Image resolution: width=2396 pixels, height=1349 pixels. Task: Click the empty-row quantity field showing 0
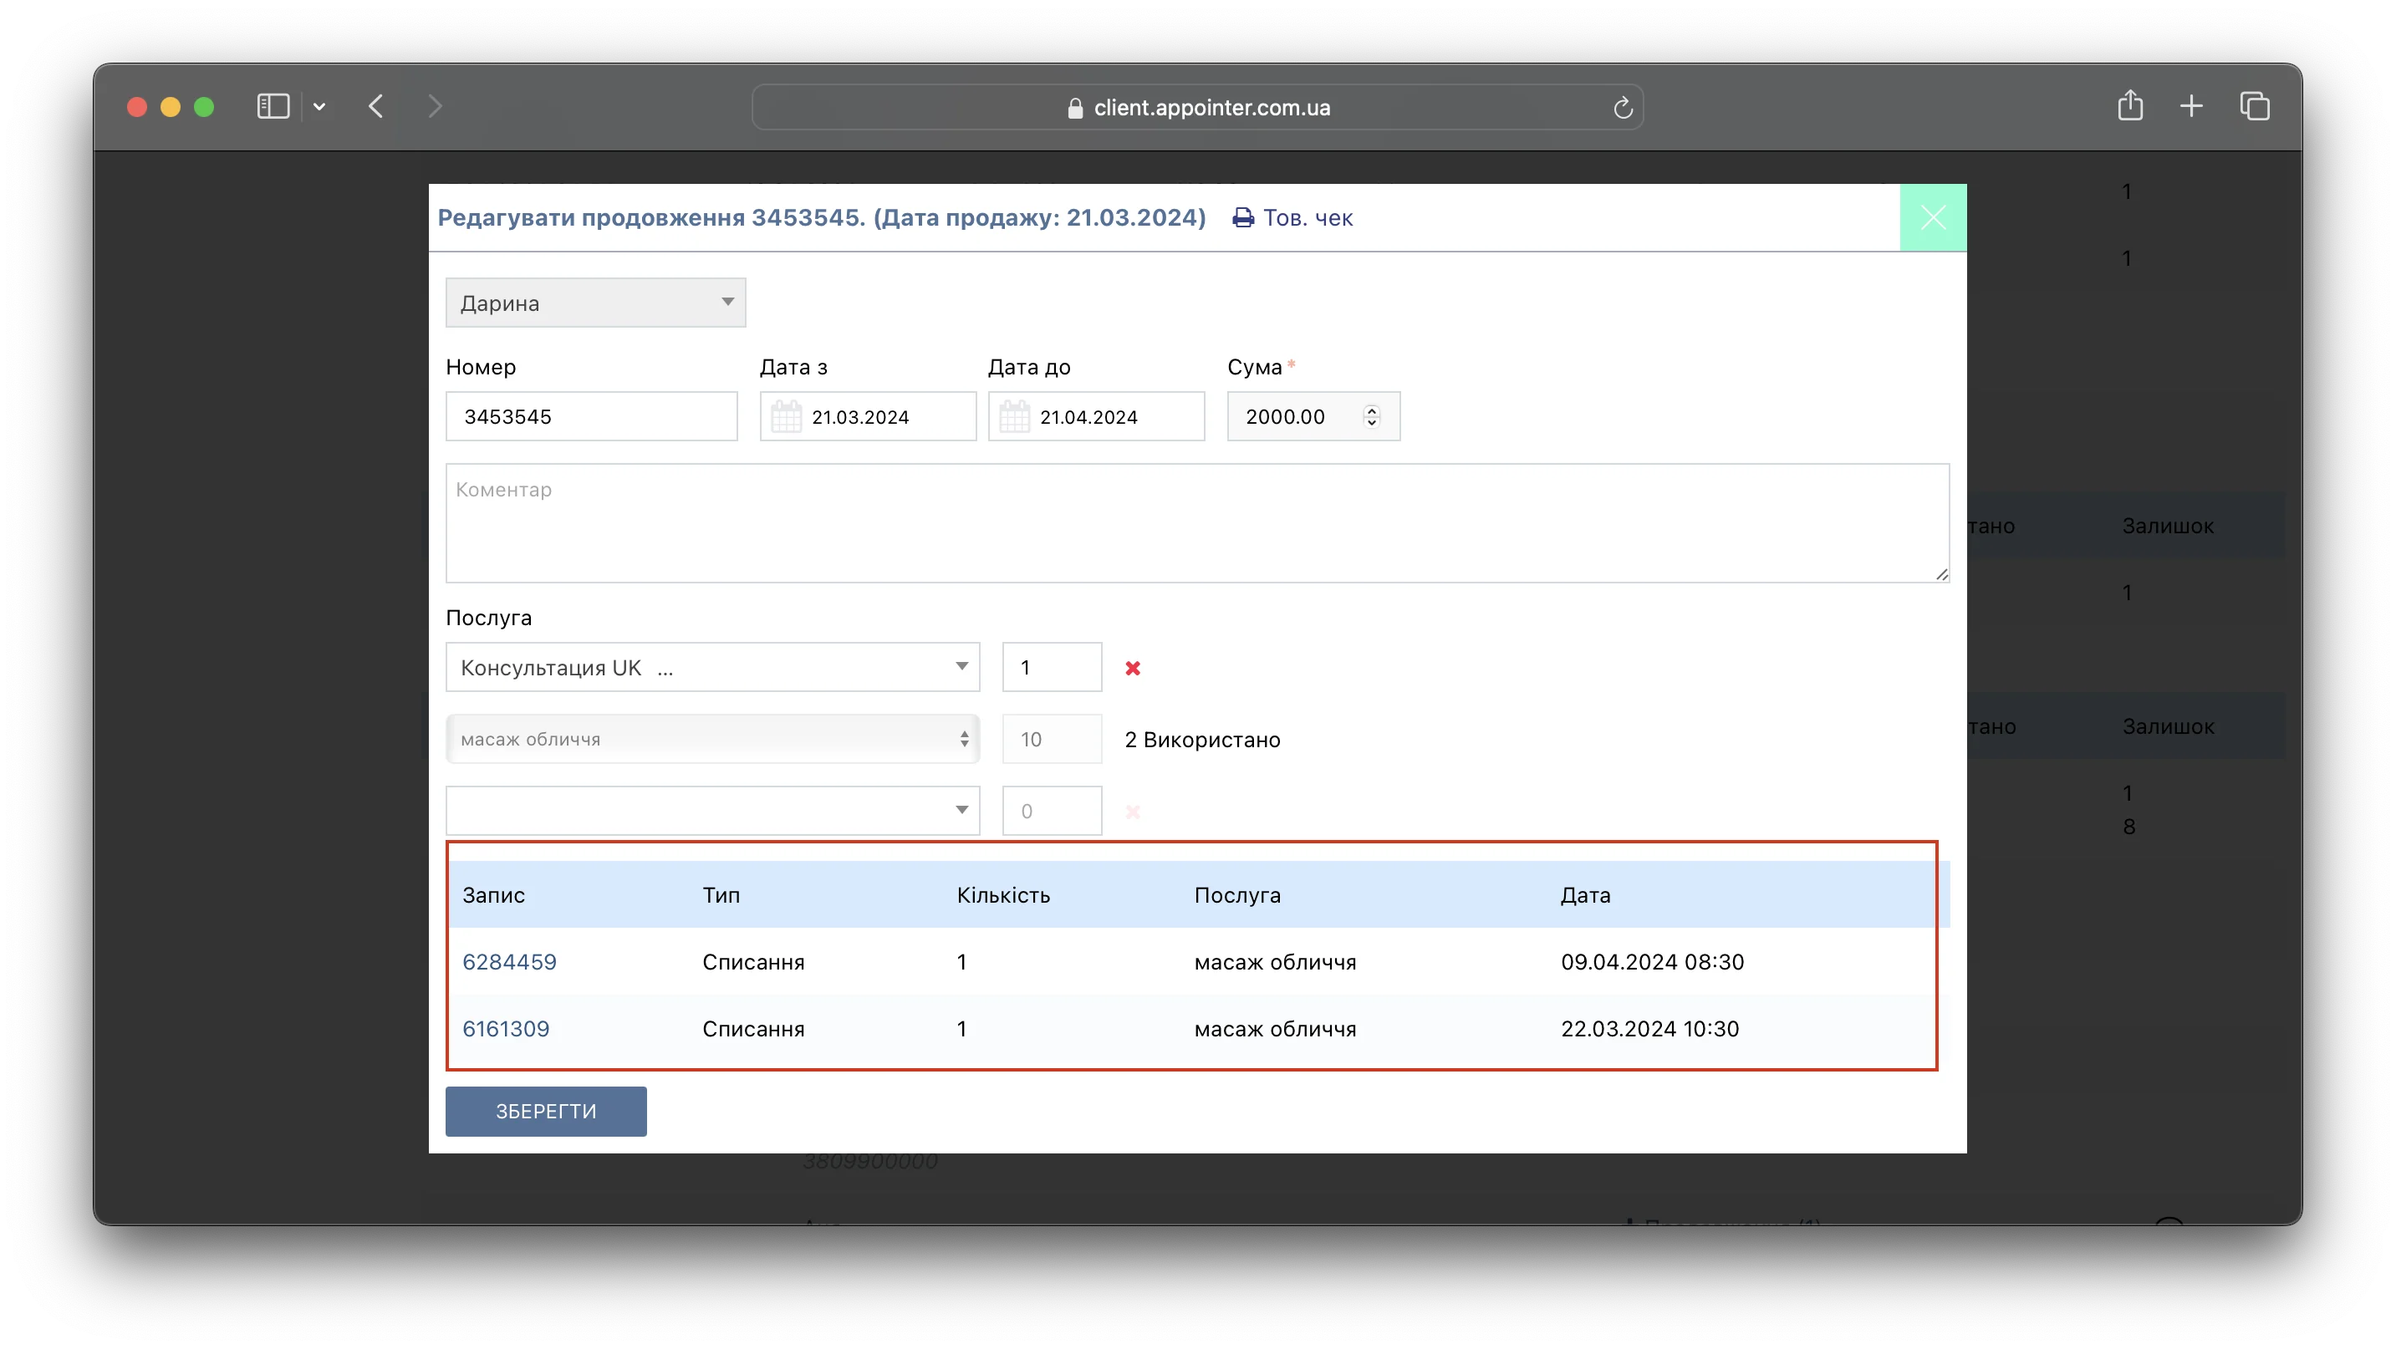[1052, 811]
